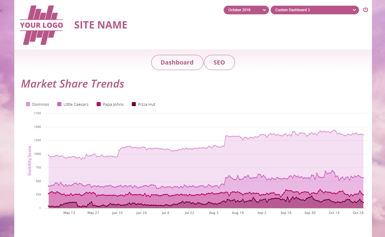Click the chevron arrow on October 2019 selector
Screen dimensions: 385x237
point(264,10)
